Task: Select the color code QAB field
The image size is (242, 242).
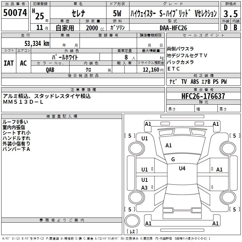Action: pos(50,70)
